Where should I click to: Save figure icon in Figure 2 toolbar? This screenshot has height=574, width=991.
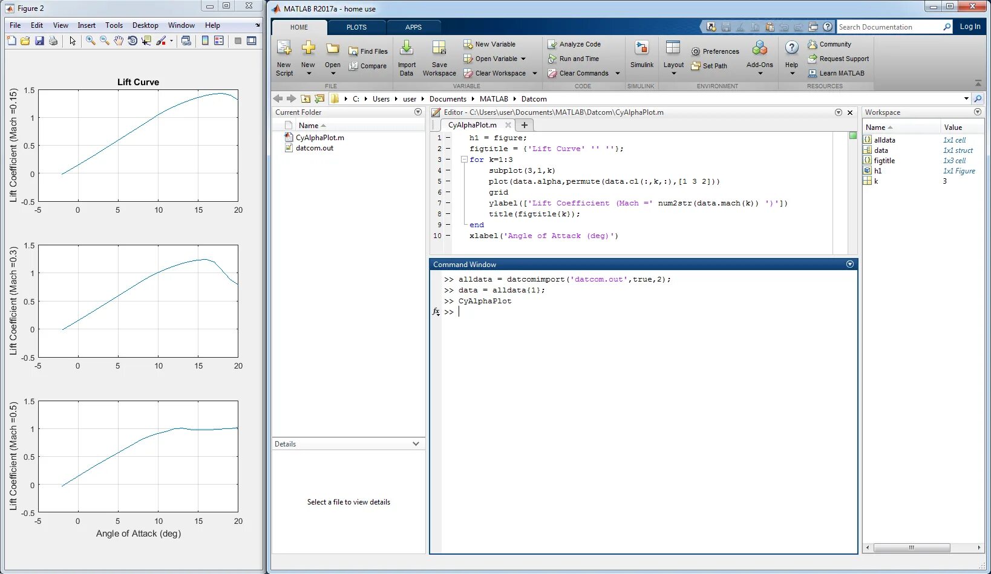click(x=39, y=40)
